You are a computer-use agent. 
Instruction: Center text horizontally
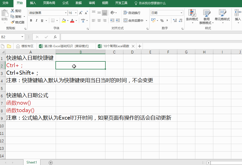(99, 20)
